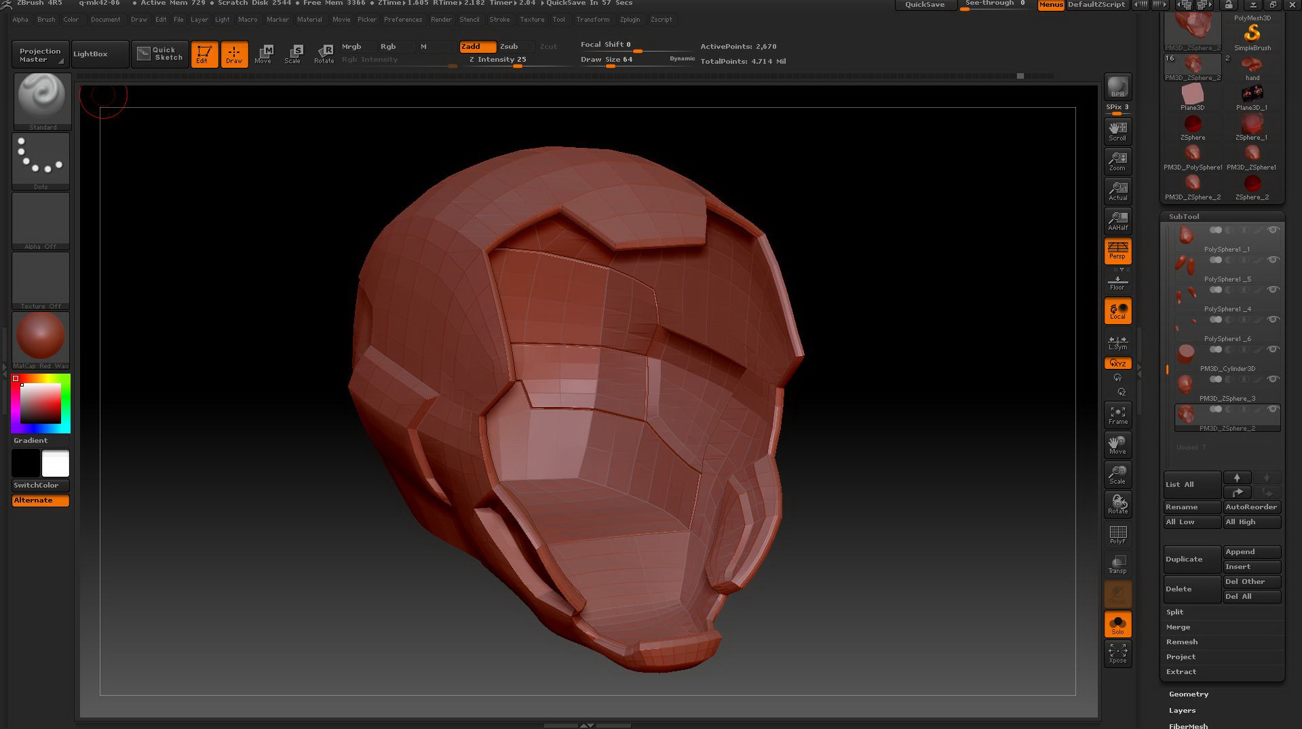The width and height of the screenshot is (1302, 729).
Task: Expand the Layers palette section
Action: 1182,710
